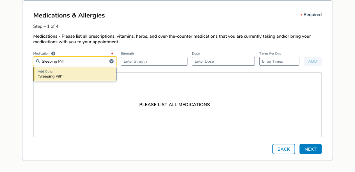Click the Step 1 of 4 indicator
Screen dimensions: 355x172
pos(46,26)
